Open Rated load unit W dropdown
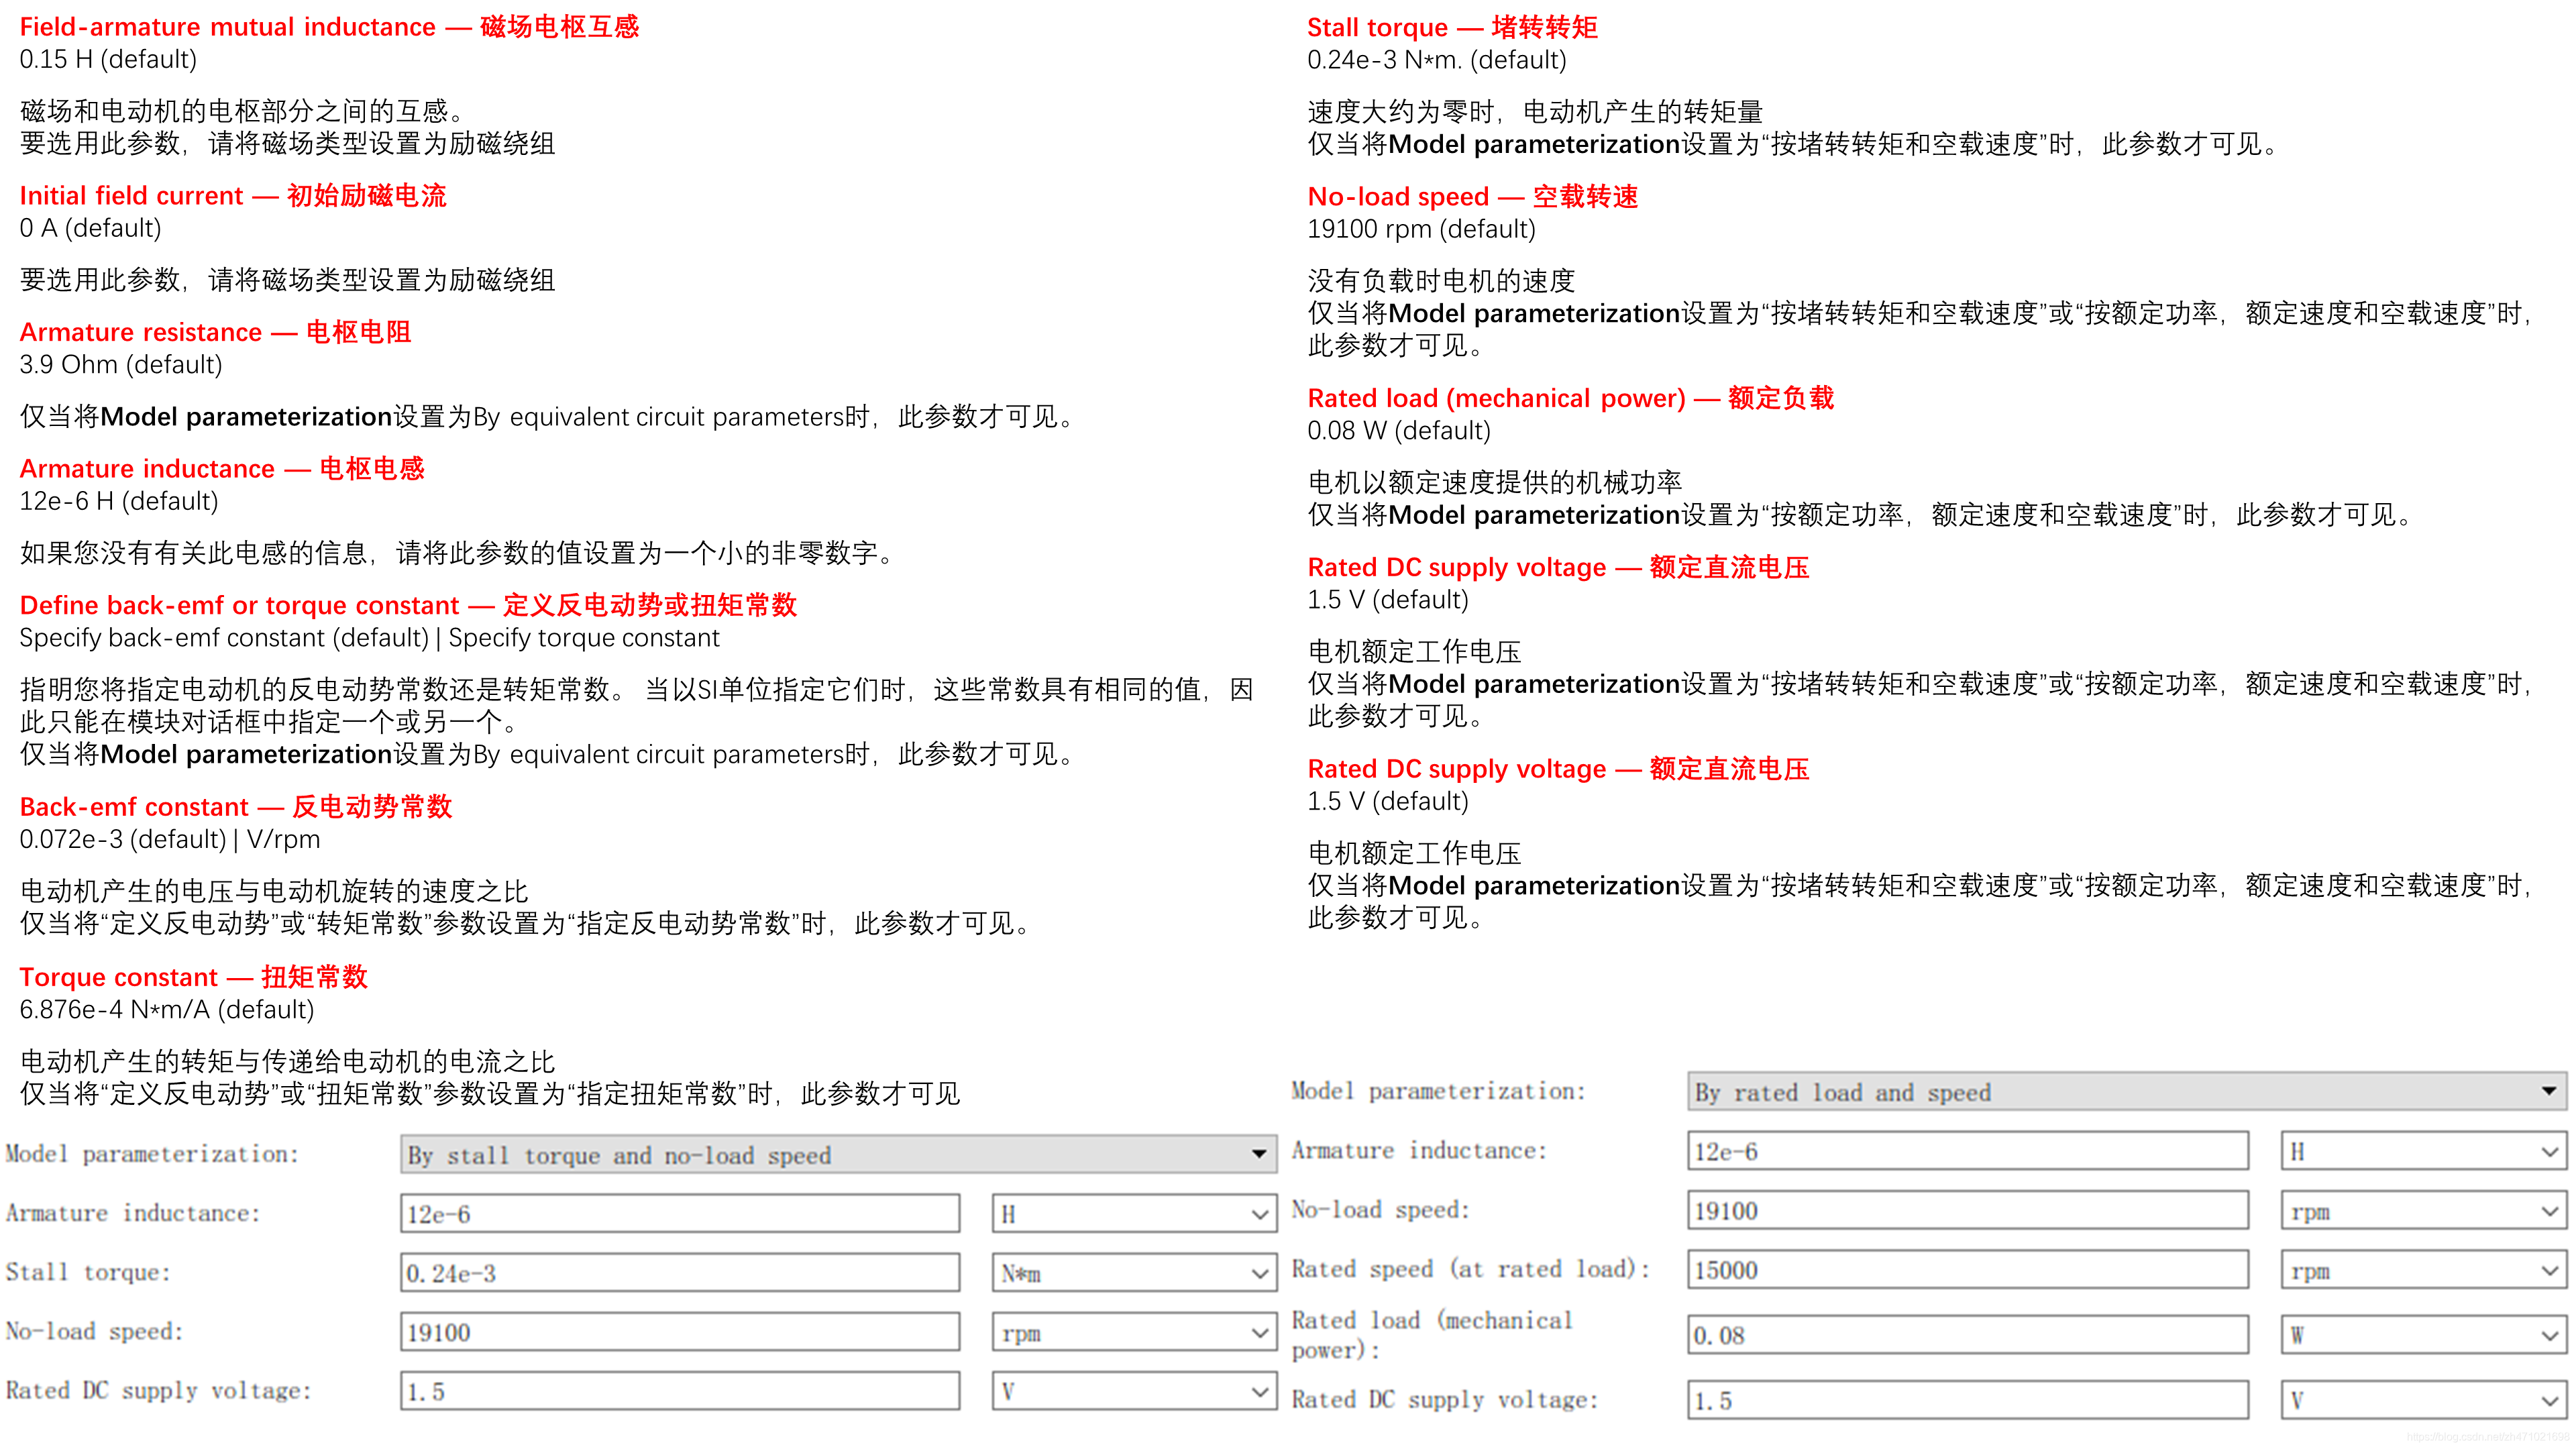This screenshot has height=1449, width=2576. 2423,1335
